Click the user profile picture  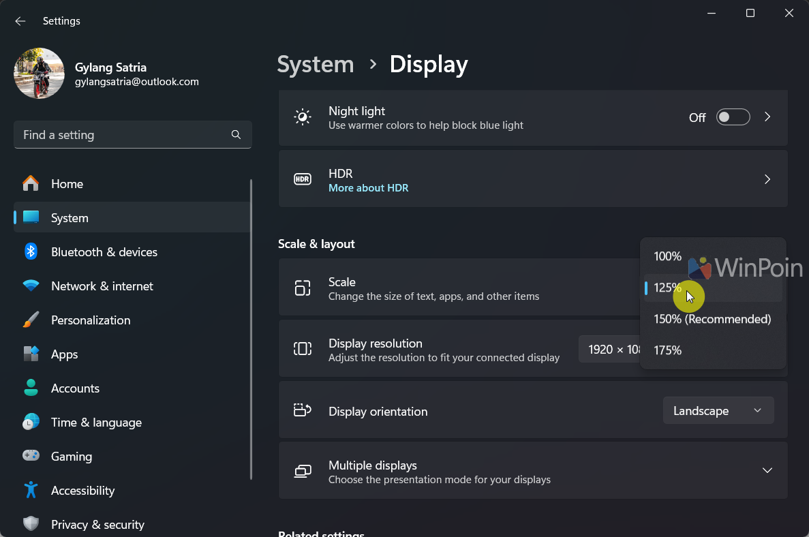[x=39, y=73]
